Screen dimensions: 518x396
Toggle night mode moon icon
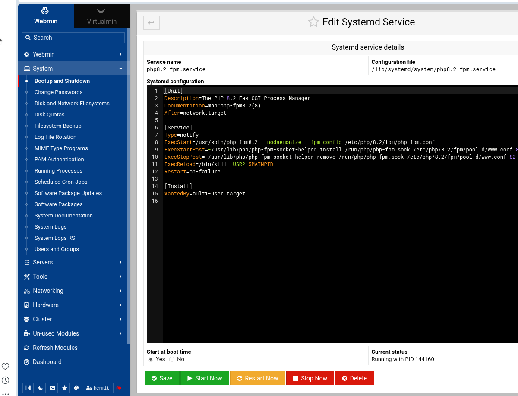coord(40,388)
